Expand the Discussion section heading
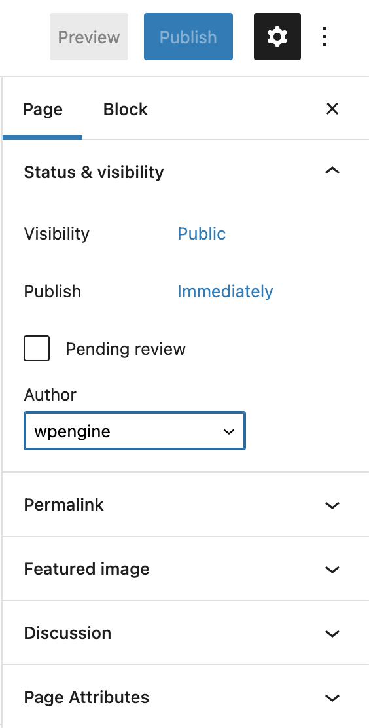Image resolution: width=369 pixels, height=728 pixels. [x=68, y=633]
